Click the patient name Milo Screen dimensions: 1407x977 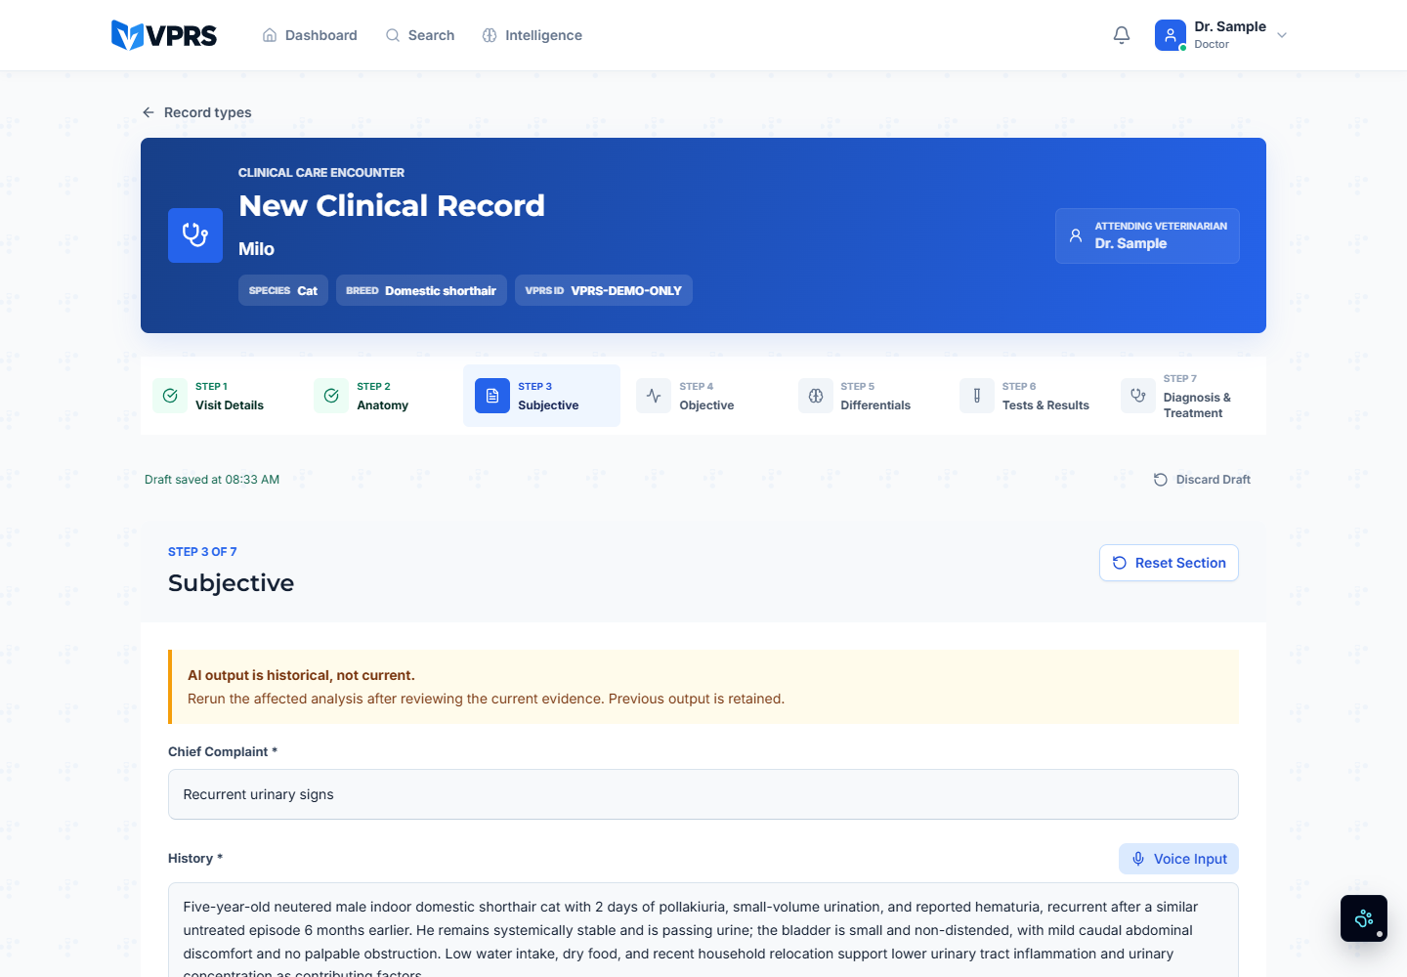[x=256, y=249]
